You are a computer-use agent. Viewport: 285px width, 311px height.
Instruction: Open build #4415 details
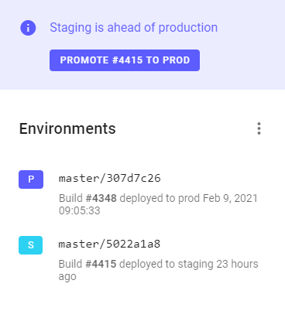(x=101, y=264)
